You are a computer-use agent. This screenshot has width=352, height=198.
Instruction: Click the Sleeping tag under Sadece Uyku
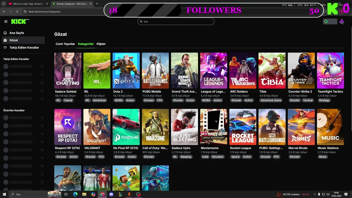click(186, 157)
